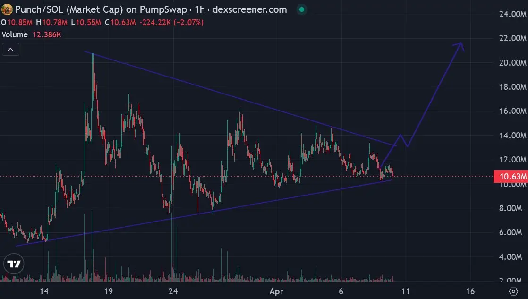Screen dimensions: 528x299
Task: Click the date label 19 on time axis
Action: coord(109,291)
